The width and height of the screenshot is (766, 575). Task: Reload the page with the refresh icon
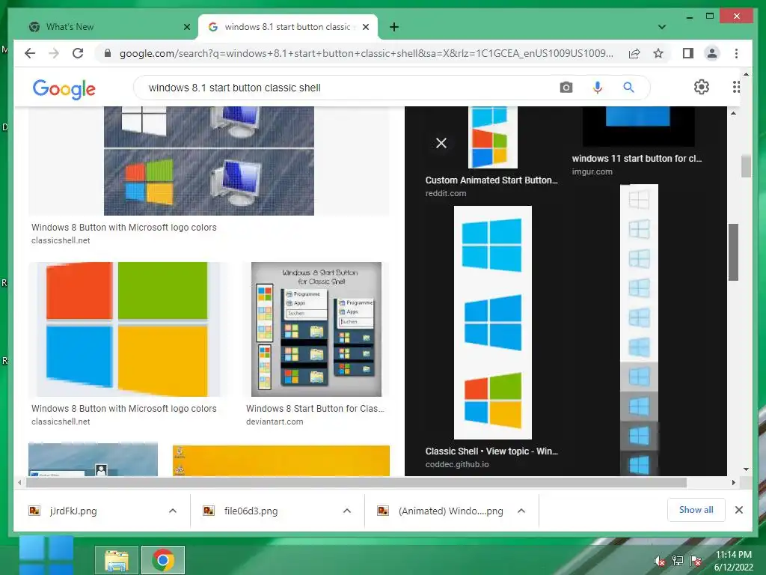coord(78,53)
